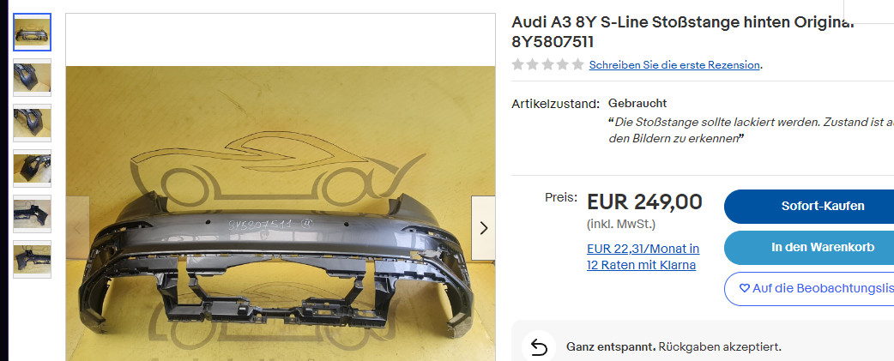Click the Audi A3 8Y listing title
The width and height of the screenshot is (894, 361).
click(x=683, y=32)
